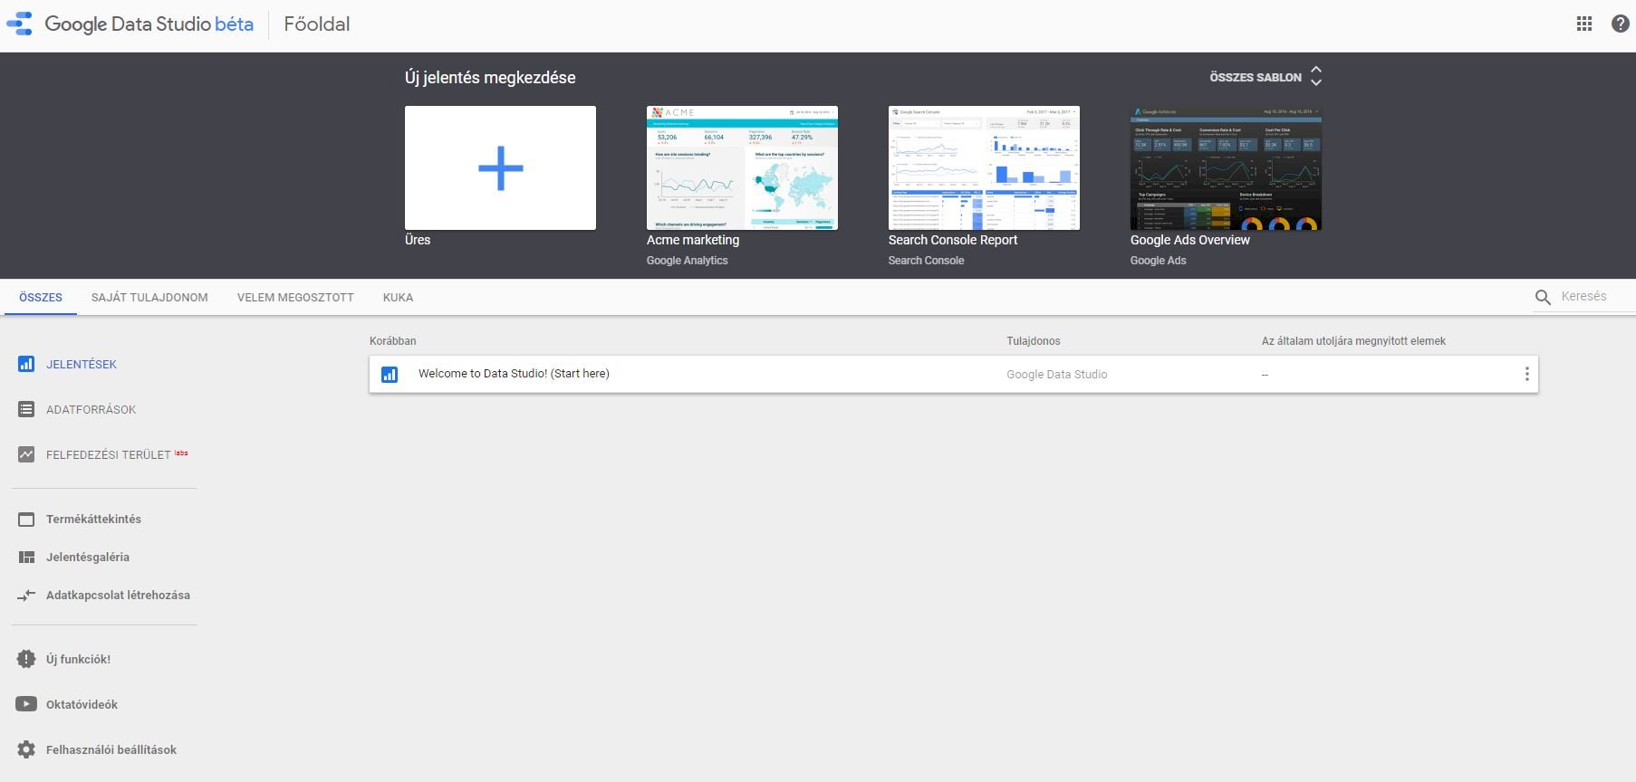Click the help question mark icon
This screenshot has width=1636, height=782.
coord(1620,24)
